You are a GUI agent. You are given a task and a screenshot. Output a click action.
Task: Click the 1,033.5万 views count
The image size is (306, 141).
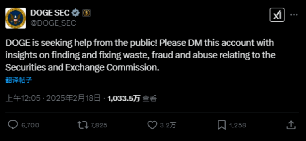(x=124, y=98)
